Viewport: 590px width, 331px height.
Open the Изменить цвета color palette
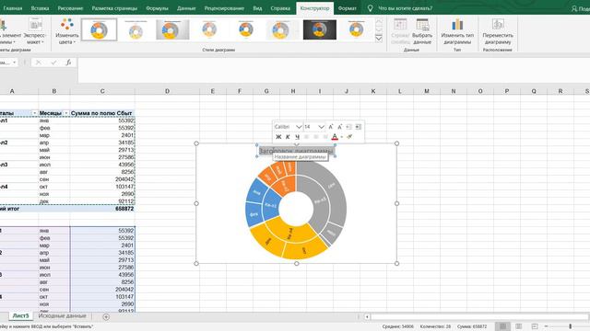coord(67,31)
